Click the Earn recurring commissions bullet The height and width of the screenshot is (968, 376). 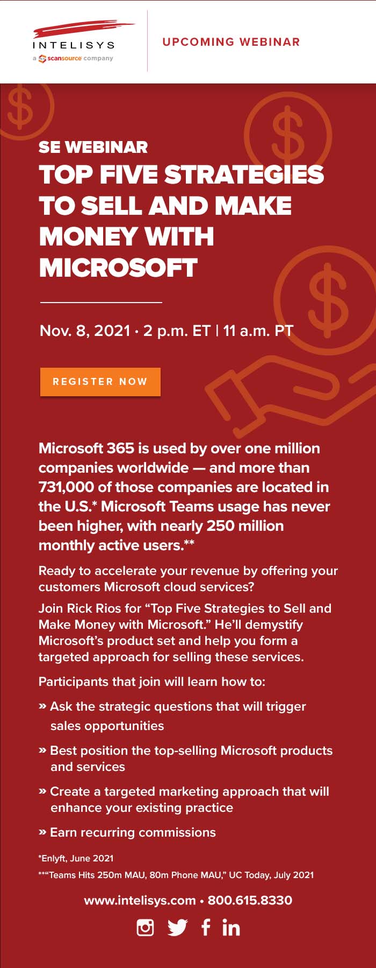pos(127,832)
